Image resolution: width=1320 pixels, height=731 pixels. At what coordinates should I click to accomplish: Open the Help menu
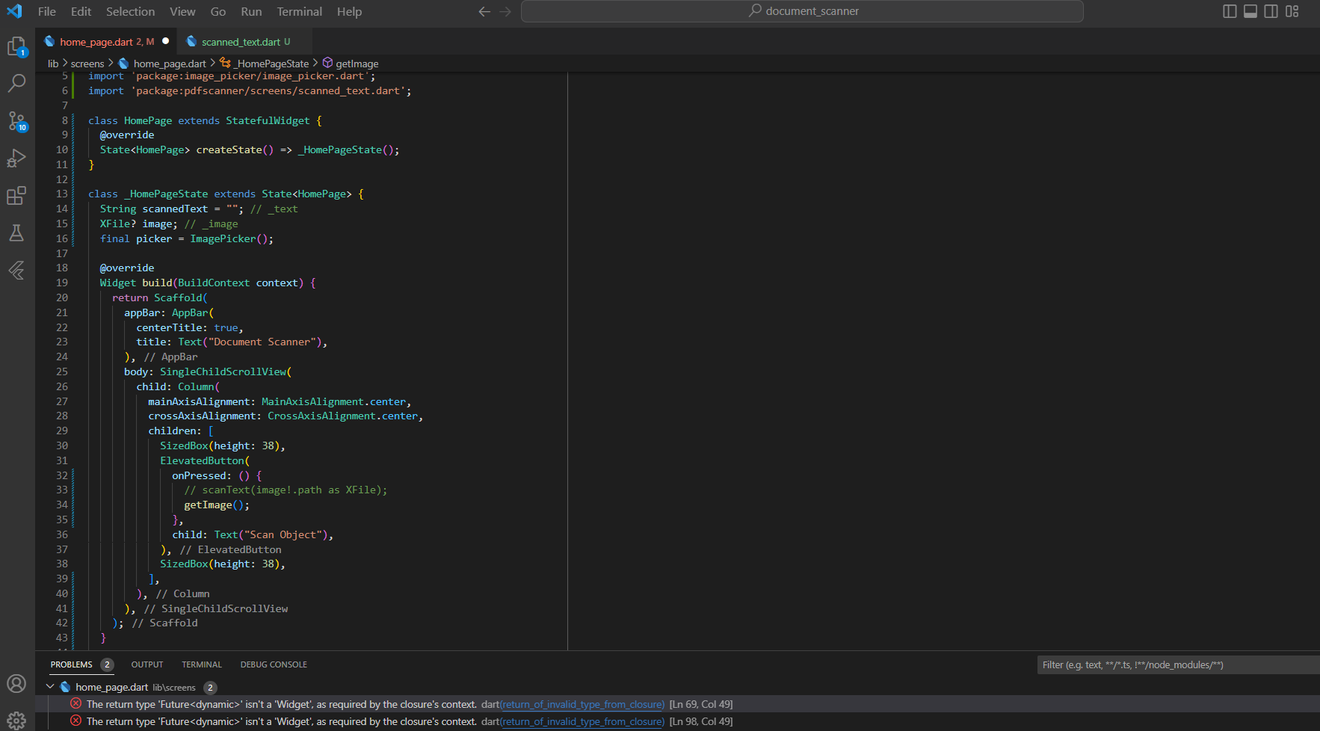tap(349, 11)
